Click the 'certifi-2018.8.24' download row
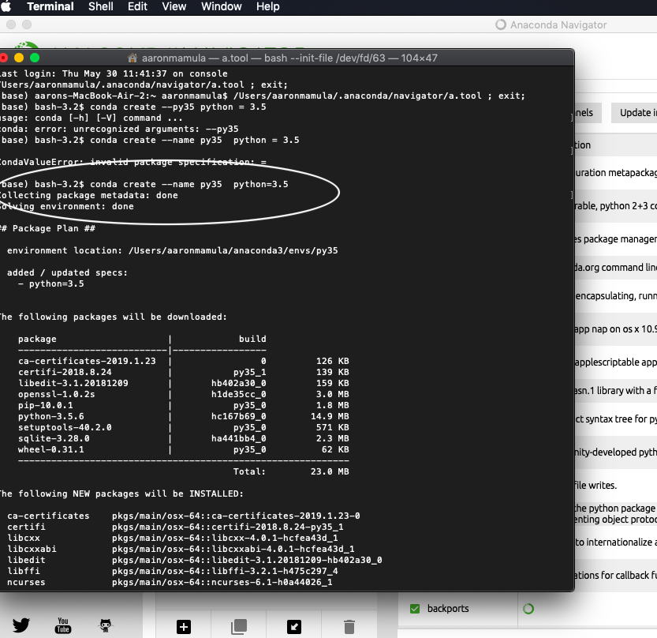657x638 pixels. coord(184,372)
